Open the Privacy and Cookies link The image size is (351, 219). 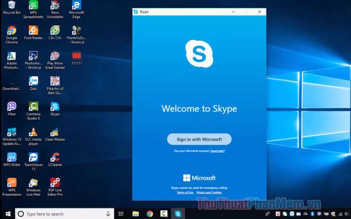coord(209,192)
